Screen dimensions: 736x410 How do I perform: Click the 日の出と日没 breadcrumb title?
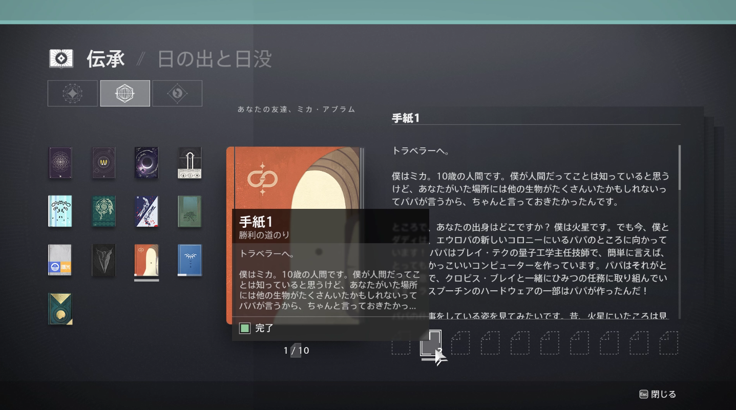(214, 59)
